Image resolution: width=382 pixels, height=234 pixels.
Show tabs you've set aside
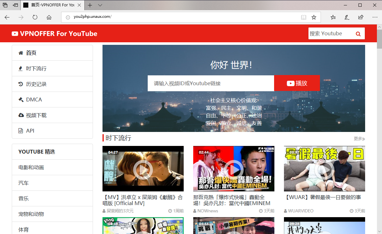5,5
